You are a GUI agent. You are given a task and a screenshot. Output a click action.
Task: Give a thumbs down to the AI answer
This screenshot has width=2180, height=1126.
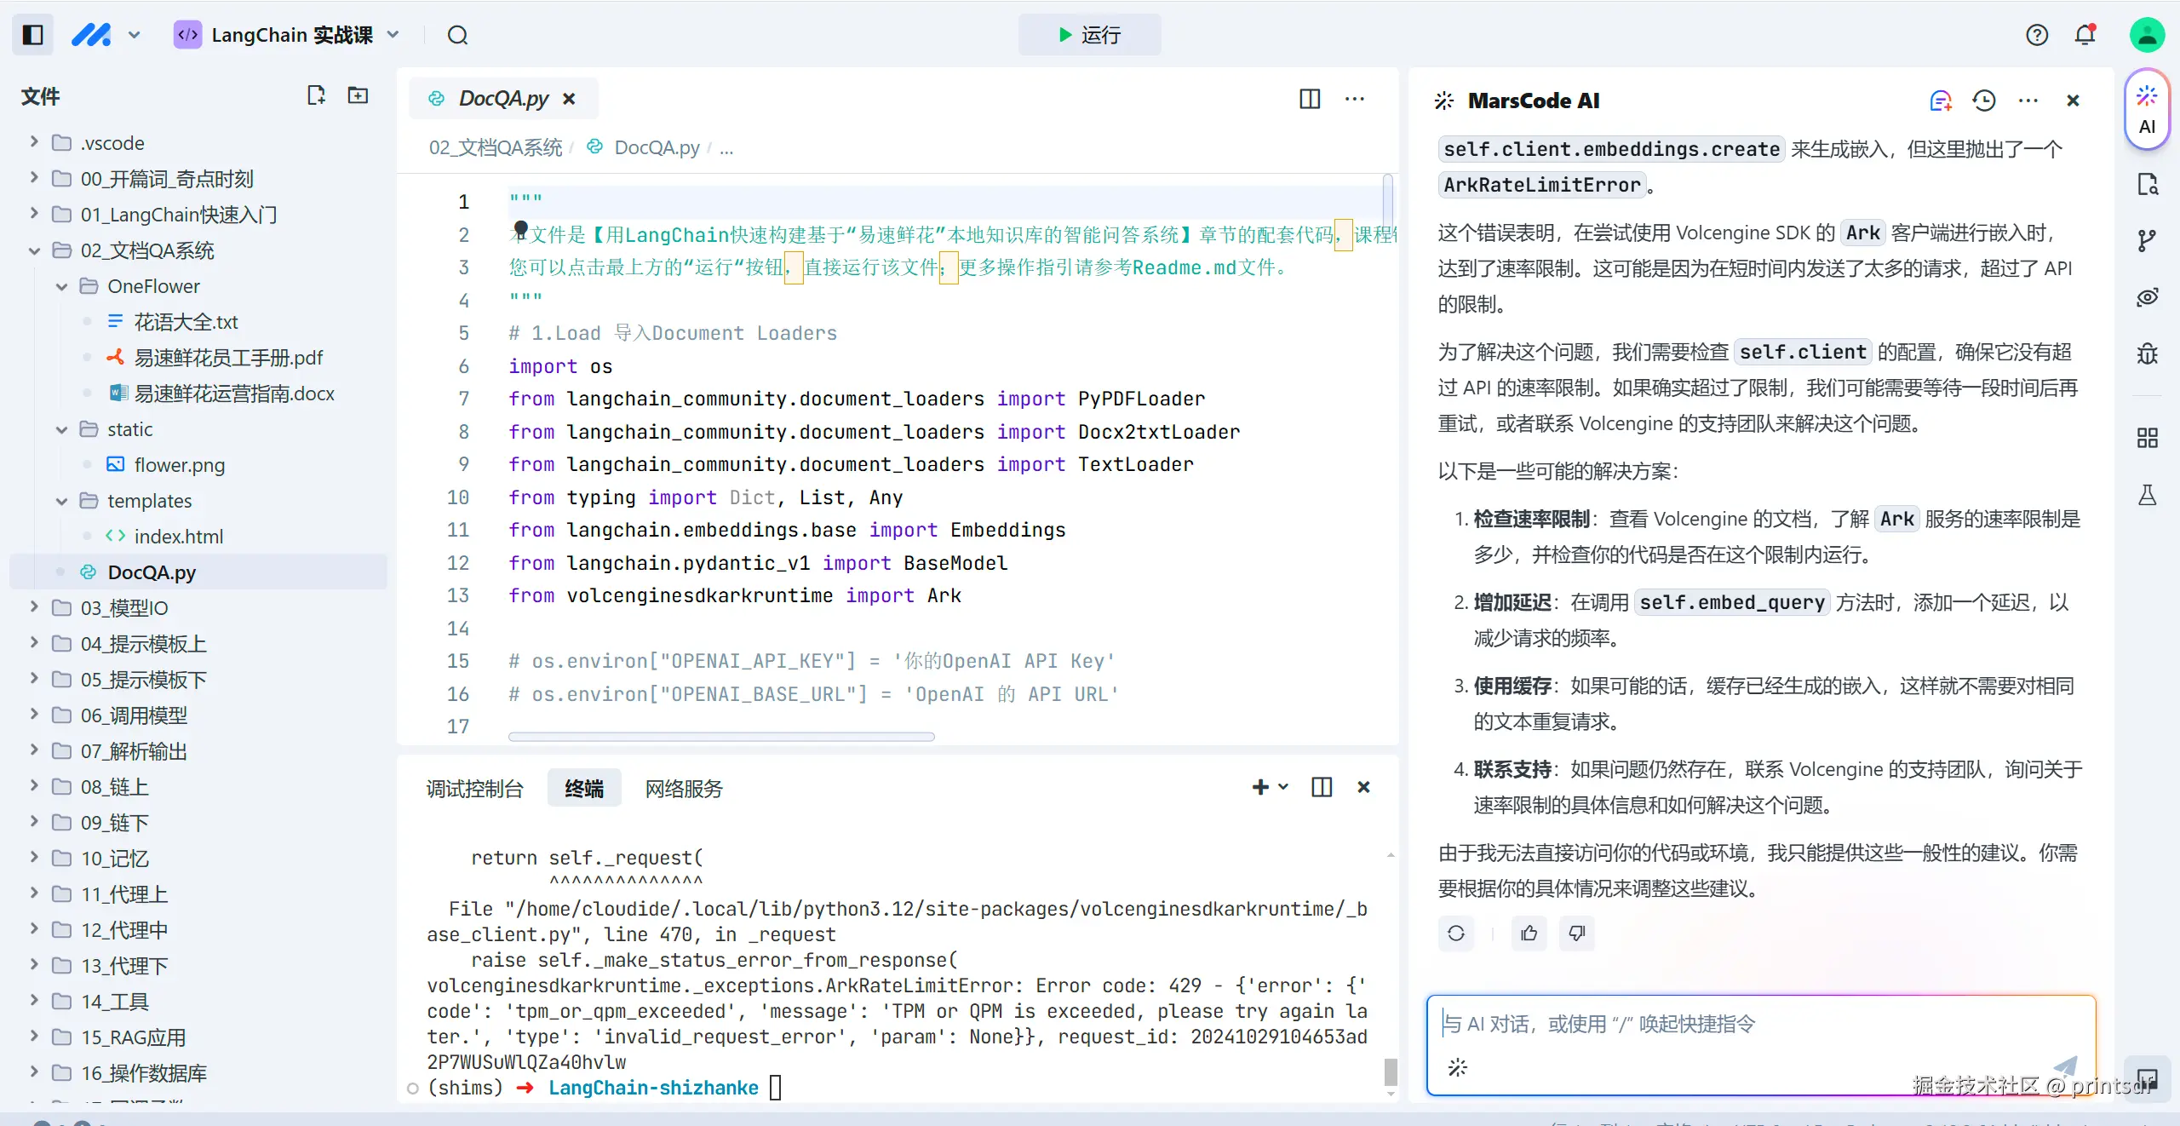pyautogui.click(x=1575, y=934)
